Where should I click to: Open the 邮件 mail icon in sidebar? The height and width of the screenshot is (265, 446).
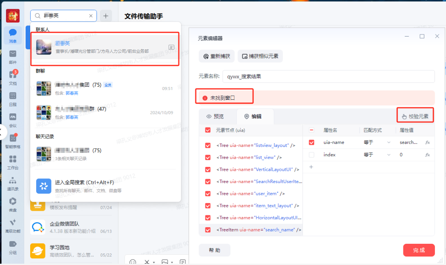[x=13, y=57]
